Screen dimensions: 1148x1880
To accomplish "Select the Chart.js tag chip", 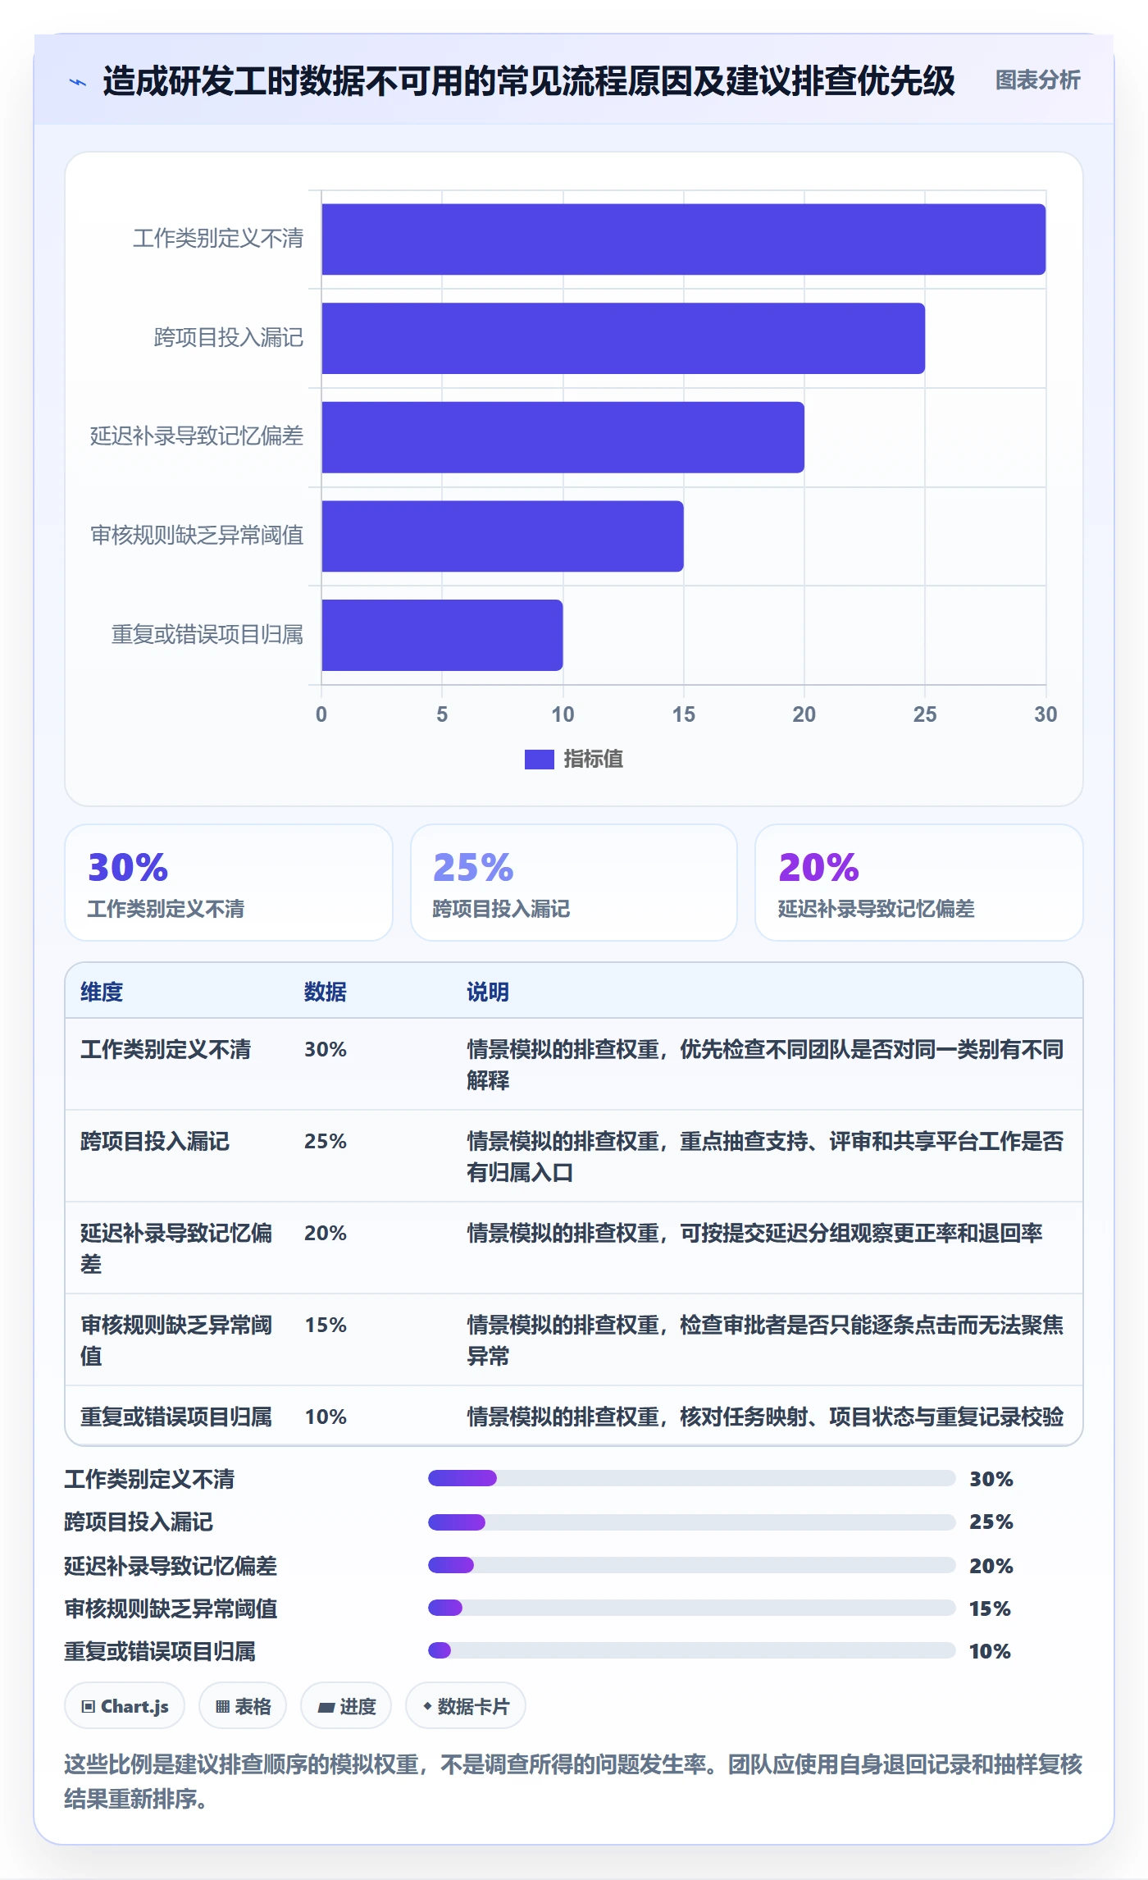I will pyautogui.click(x=125, y=1706).
